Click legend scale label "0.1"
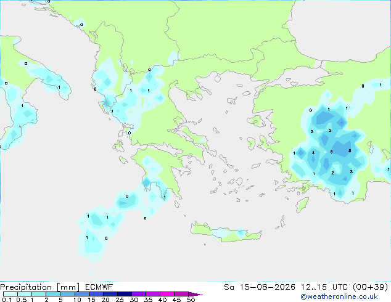 (x=7, y=300)
